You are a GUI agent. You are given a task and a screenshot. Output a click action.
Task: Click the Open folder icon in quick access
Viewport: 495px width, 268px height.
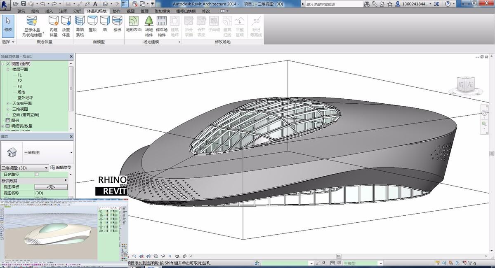coord(16,4)
